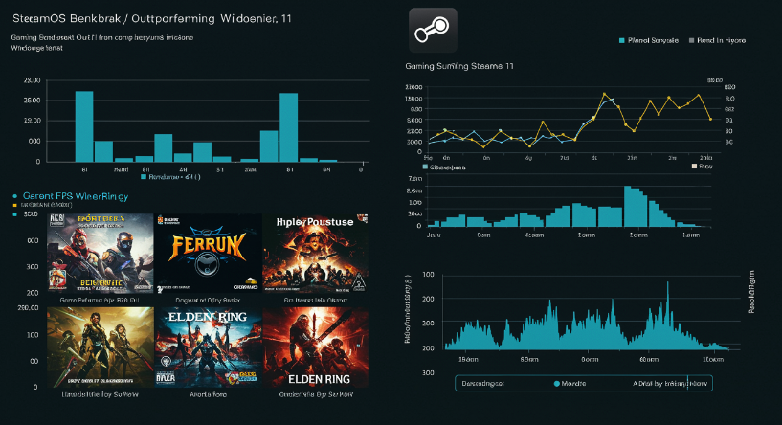Click the SteamOS Benkbrak title at top left

152,19
